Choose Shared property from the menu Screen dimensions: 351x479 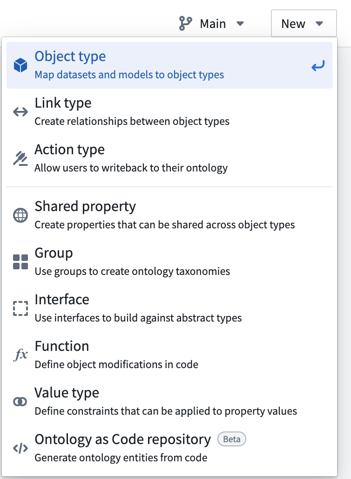pyautogui.click(x=169, y=215)
